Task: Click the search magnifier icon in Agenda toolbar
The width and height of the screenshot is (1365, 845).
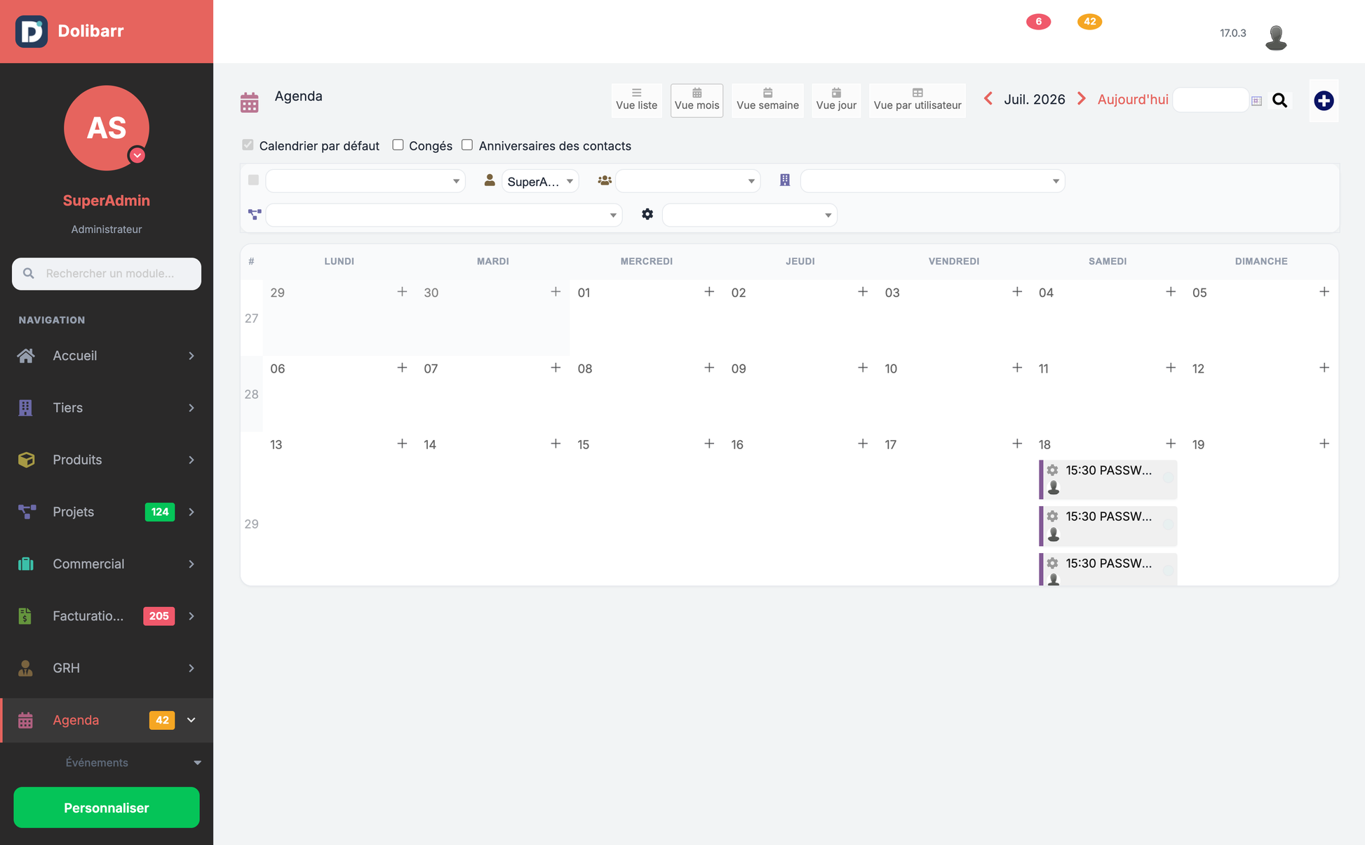Action: click(1279, 100)
